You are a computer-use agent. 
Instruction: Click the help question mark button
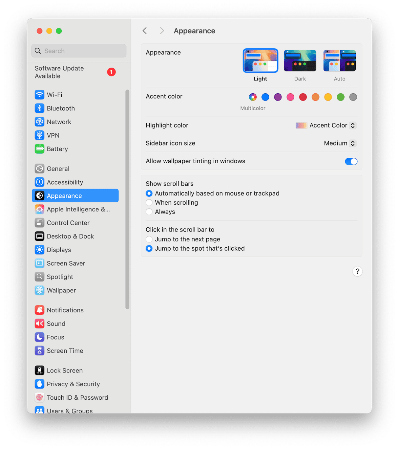357,271
